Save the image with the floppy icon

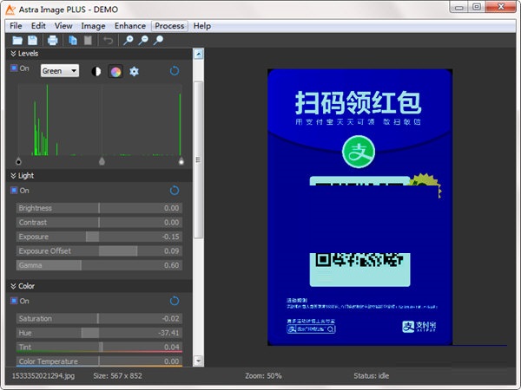[x=33, y=41]
